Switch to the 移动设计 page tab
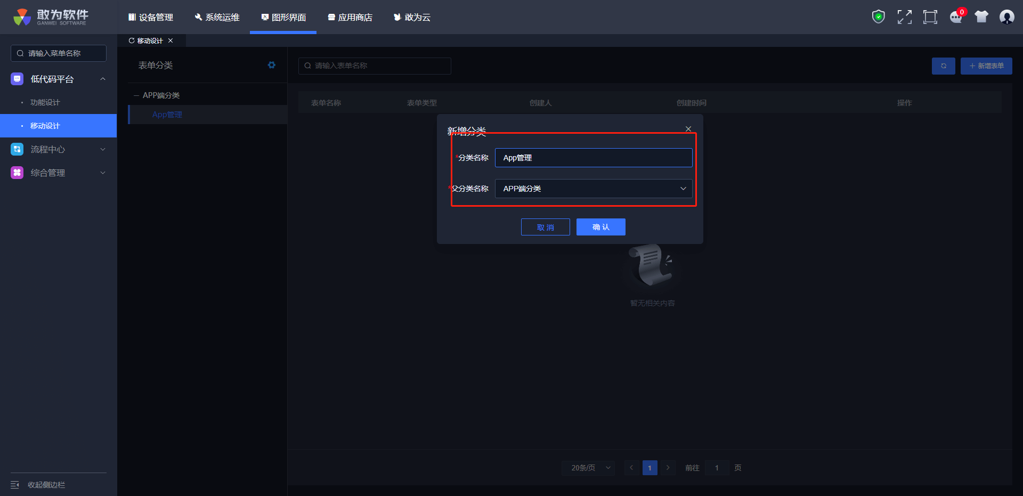 (151, 40)
